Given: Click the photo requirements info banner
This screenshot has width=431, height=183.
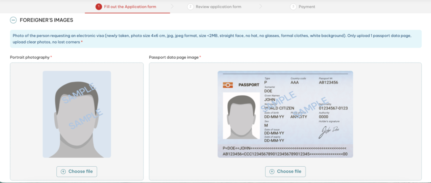Looking at the screenshot, I should click(216, 39).
